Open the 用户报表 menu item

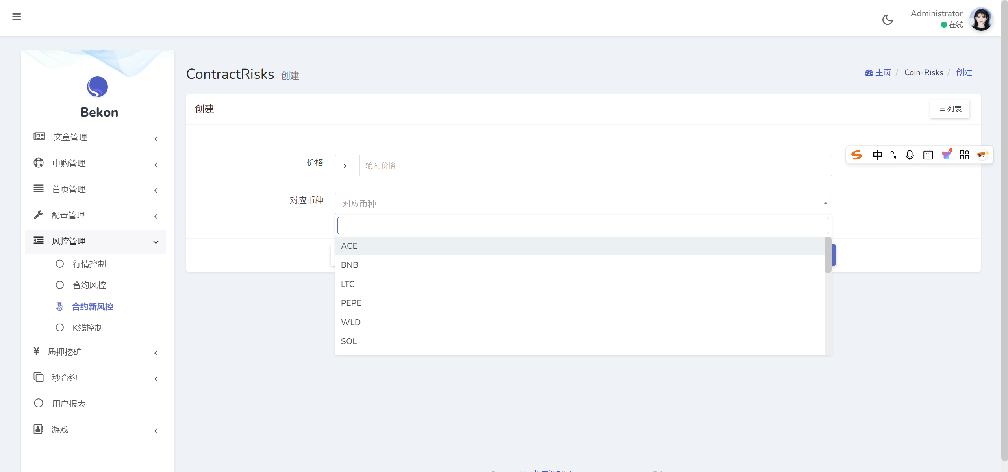(69, 403)
